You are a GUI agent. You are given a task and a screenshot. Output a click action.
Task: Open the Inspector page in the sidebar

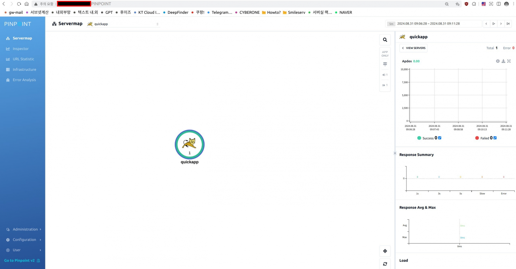click(x=20, y=49)
